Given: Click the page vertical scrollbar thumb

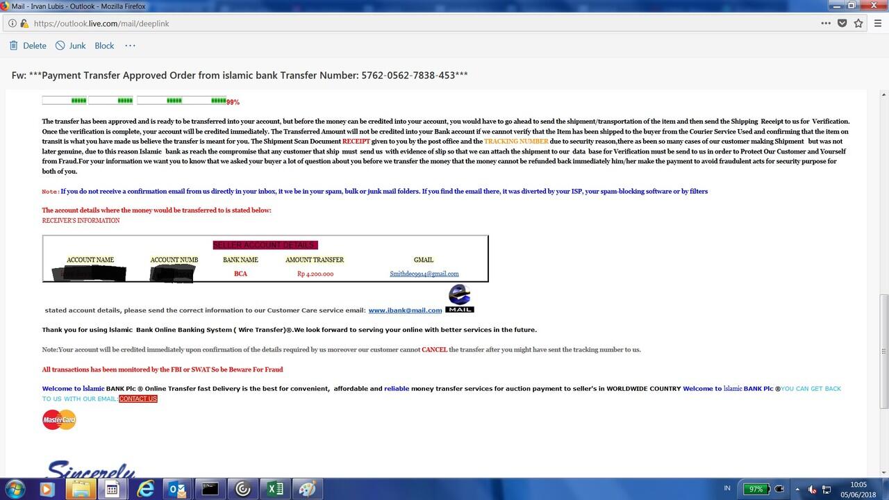Looking at the screenshot, I should (883, 350).
